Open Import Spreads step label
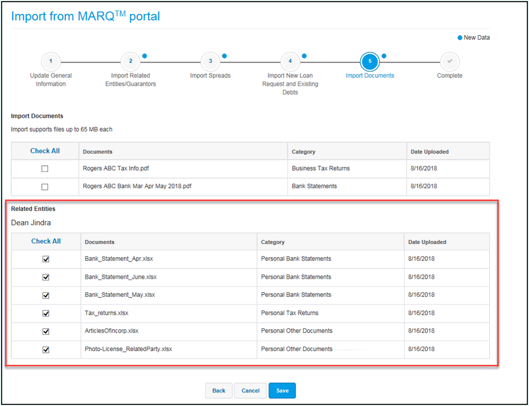This screenshot has height=406, width=529. pyautogui.click(x=210, y=76)
